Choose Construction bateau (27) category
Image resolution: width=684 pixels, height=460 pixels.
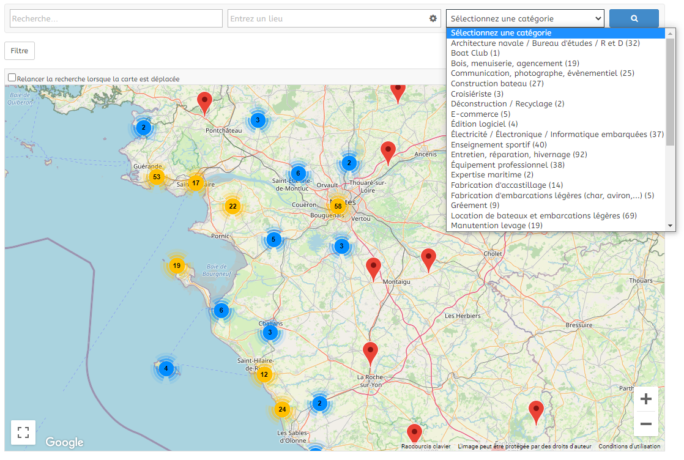[x=497, y=83]
